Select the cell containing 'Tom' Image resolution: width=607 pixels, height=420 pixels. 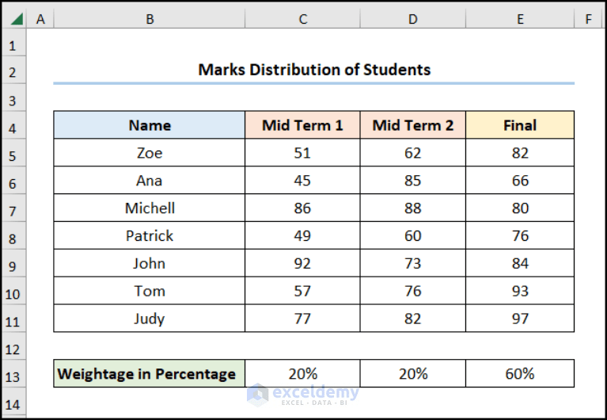(150, 291)
